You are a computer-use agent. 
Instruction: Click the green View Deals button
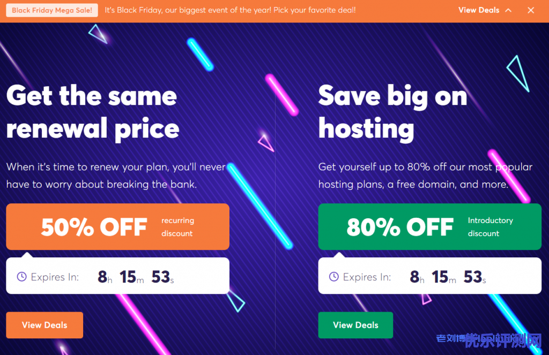[x=355, y=325]
